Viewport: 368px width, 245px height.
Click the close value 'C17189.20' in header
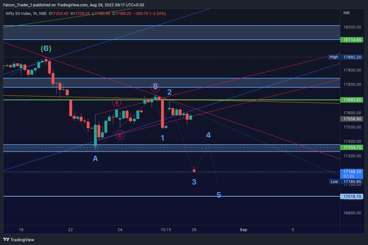(x=122, y=14)
